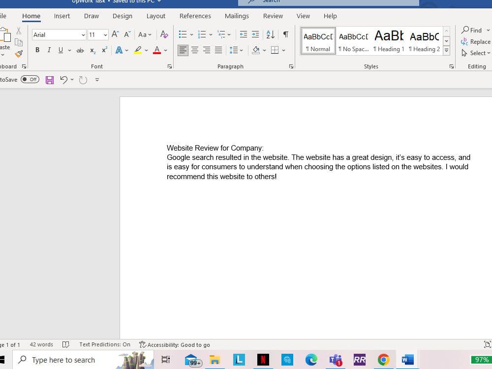The width and height of the screenshot is (492, 369).
Task: Show paragraph marks and hidden symbols
Action: coord(285,34)
